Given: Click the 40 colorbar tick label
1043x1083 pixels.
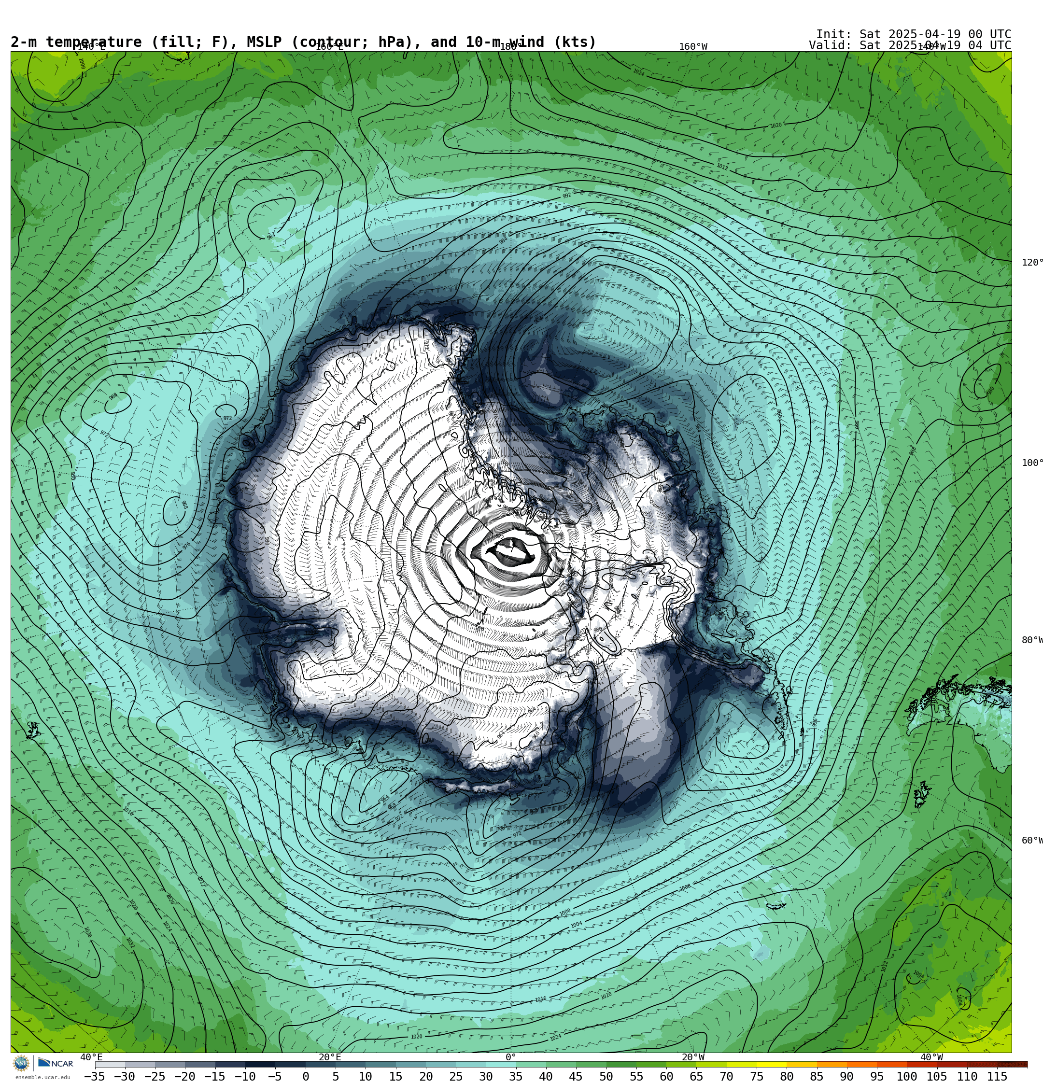Looking at the screenshot, I should coord(546,1076).
